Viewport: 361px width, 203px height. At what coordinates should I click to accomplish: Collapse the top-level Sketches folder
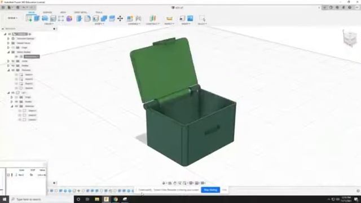tap(8, 70)
